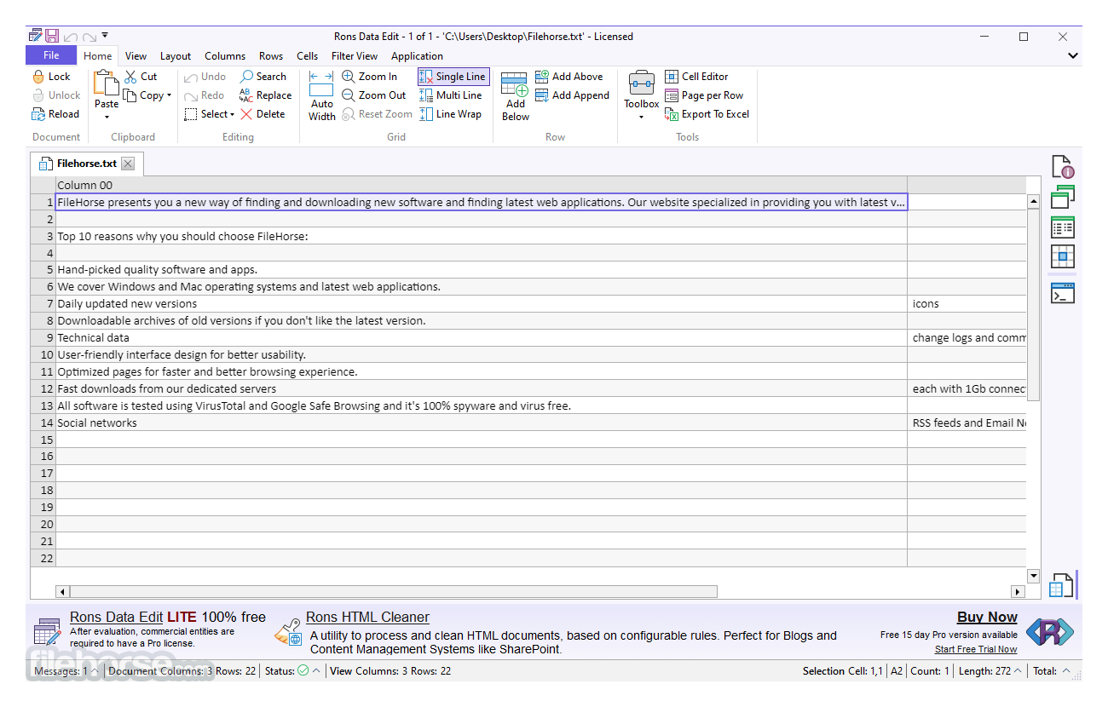Click the spreadsheet document icon at bottom right

point(1060,585)
